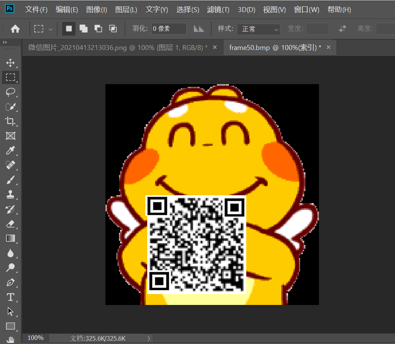Image resolution: width=395 pixels, height=344 pixels.
Task: Click the 羽化 feather value field
Action: 169,29
